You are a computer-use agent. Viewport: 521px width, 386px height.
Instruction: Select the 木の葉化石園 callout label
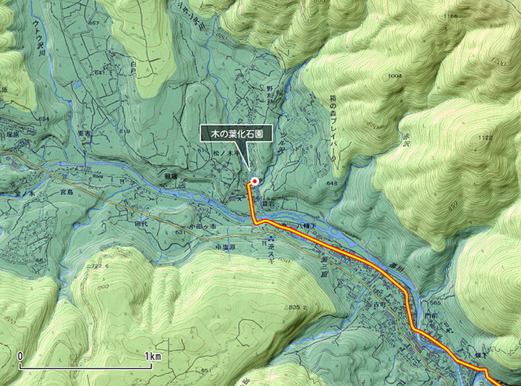point(237,134)
